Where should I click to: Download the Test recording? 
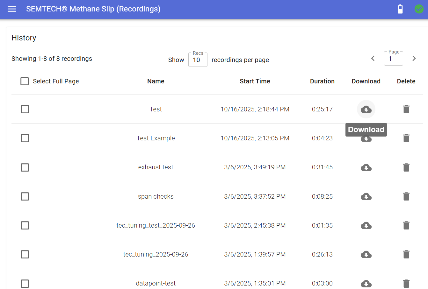pyautogui.click(x=366, y=109)
